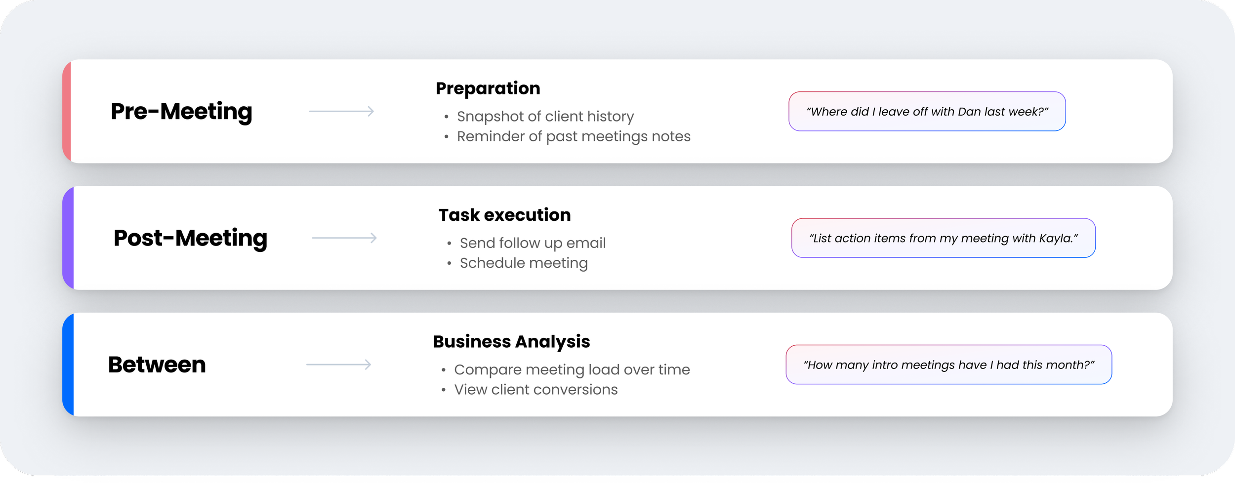The height and width of the screenshot is (492, 1235).
Task: Click the "List action items" Kayla prompt
Action: pos(943,238)
